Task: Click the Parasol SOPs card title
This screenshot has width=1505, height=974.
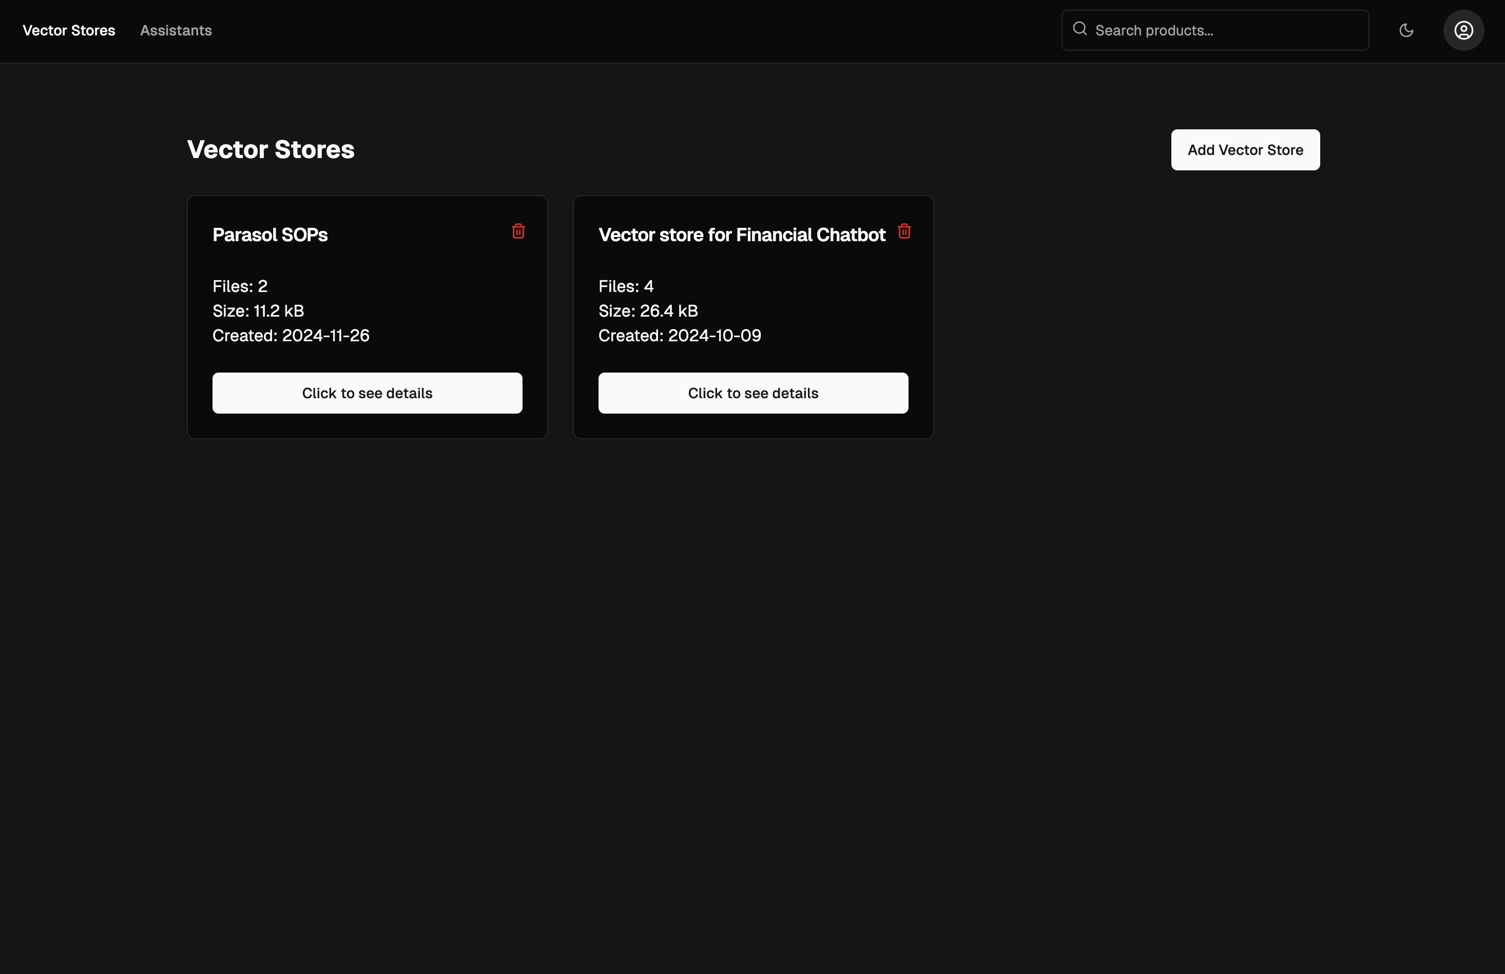Action: 270,235
